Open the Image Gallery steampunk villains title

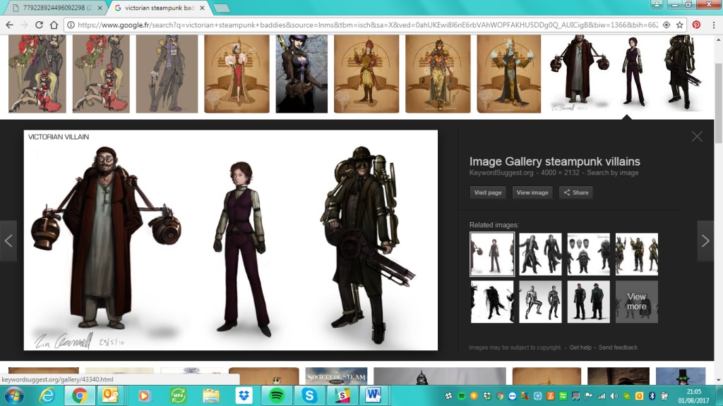[555, 161]
